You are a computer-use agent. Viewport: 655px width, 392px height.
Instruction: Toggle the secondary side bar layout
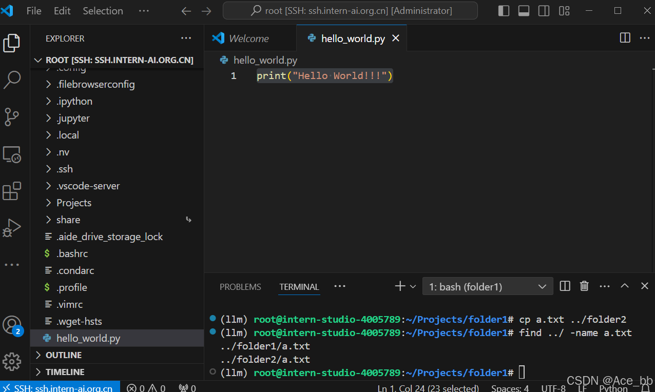pyautogui.click(x=544, y=11)
